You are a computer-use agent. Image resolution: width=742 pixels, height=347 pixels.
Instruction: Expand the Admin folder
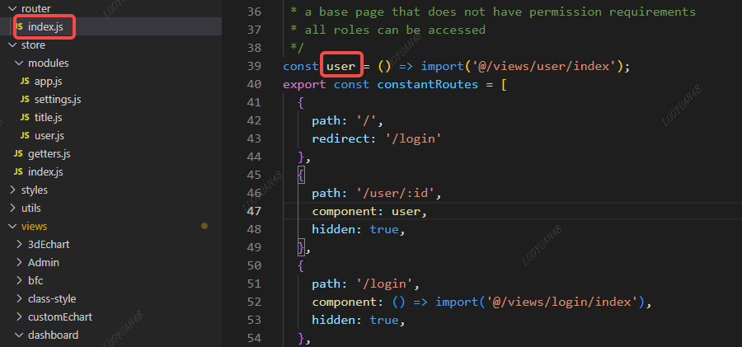click(18, 263)
